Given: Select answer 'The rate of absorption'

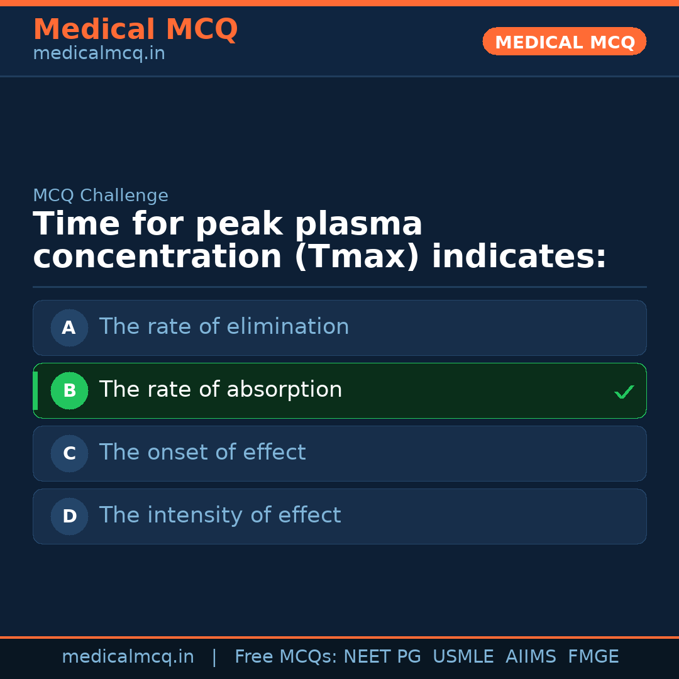Looking at the screenshot, I should pos(220,390).
